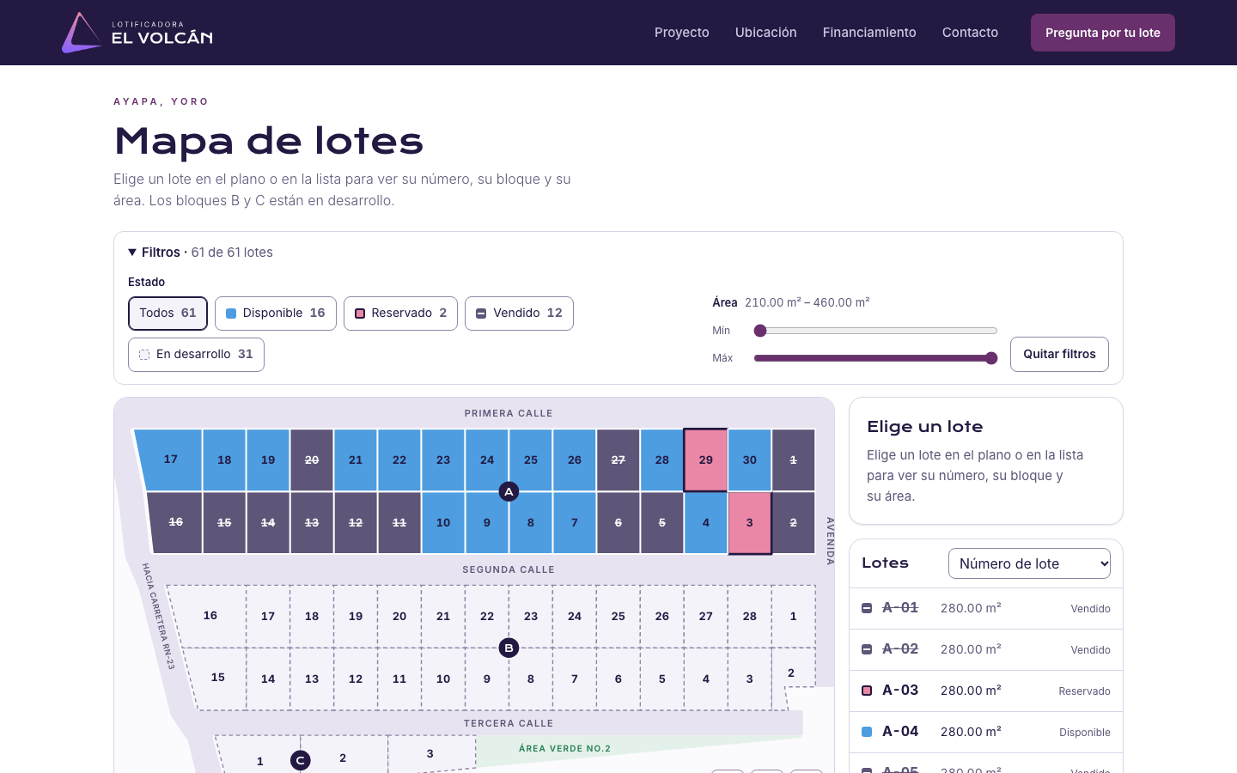The image size is (1237, 773).
Task: Click the El Volcán logo icon
Action: tap(82, 33)
